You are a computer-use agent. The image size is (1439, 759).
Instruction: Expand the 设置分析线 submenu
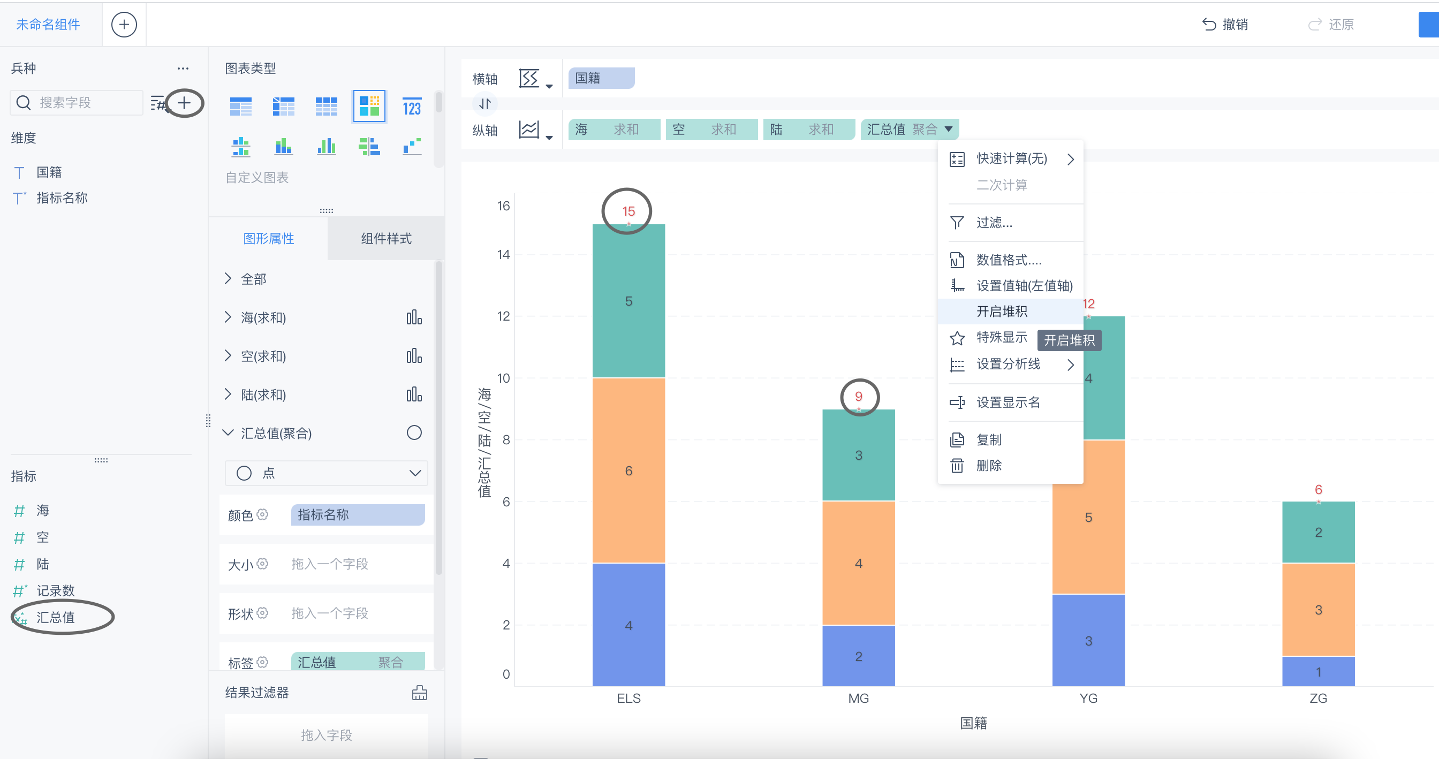coord(1070,365)
